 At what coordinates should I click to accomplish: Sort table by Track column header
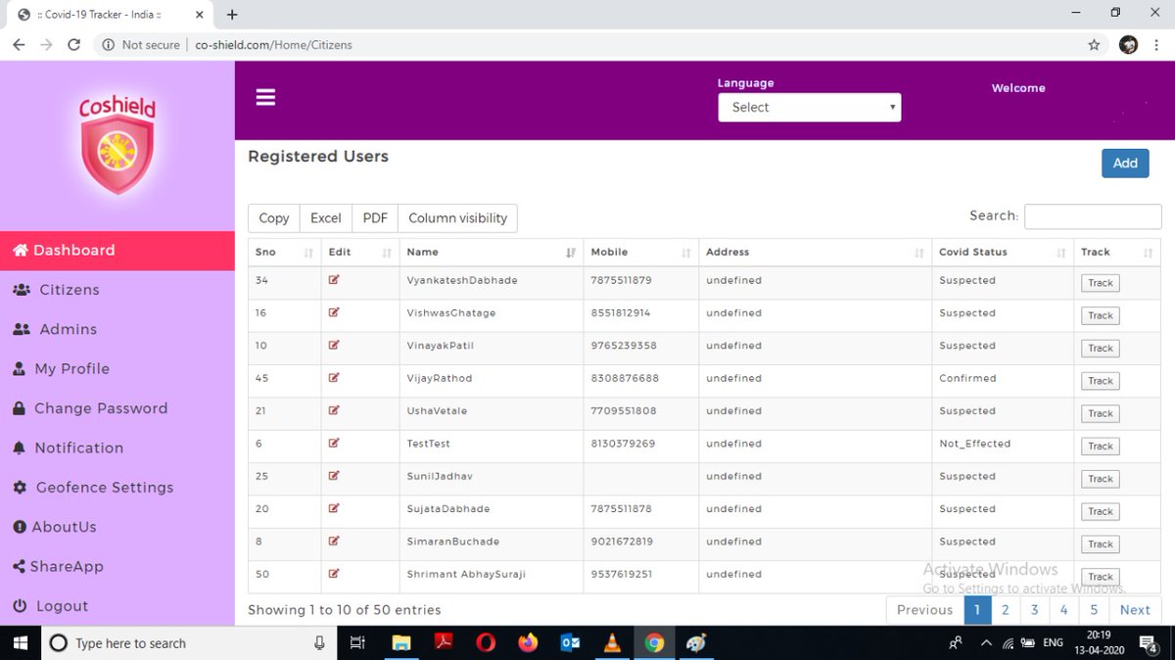[x=1117, y=253]
